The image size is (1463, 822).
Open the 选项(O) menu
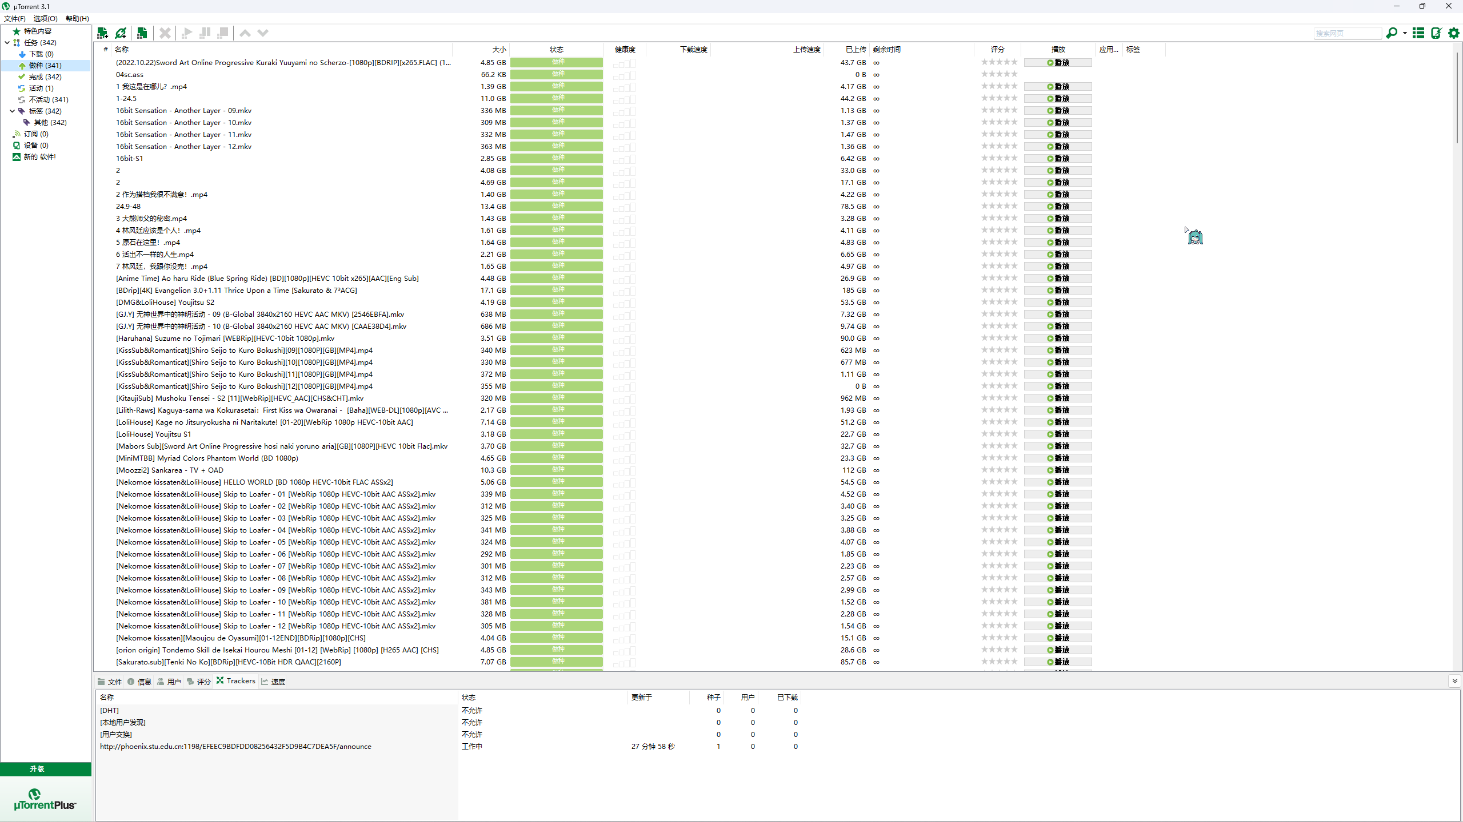point(45,19)
